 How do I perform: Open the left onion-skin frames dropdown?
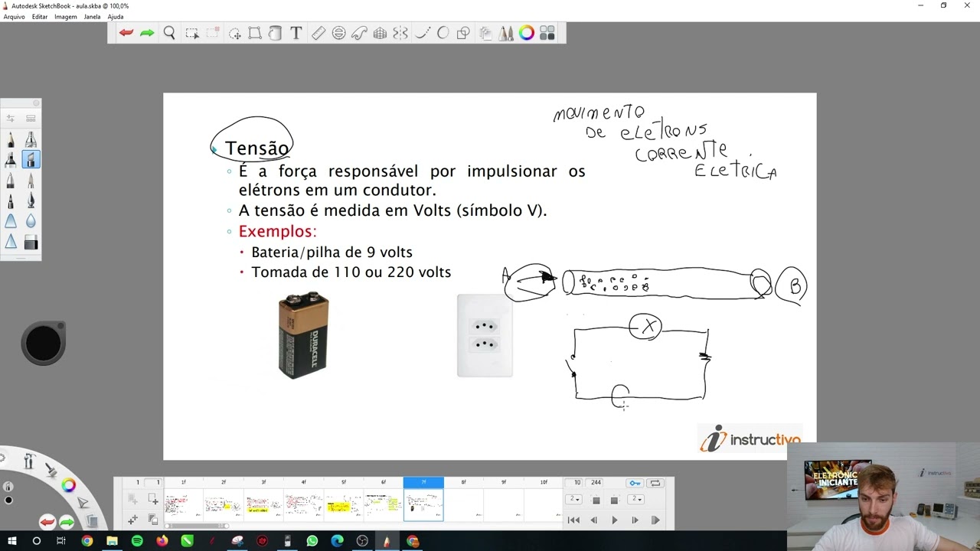pos(573,499)
